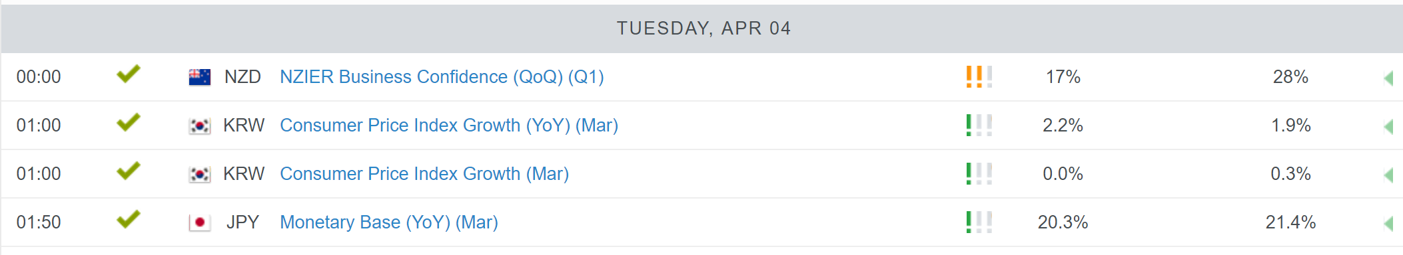Click the New Zealand flag icon

click(200, 77)
